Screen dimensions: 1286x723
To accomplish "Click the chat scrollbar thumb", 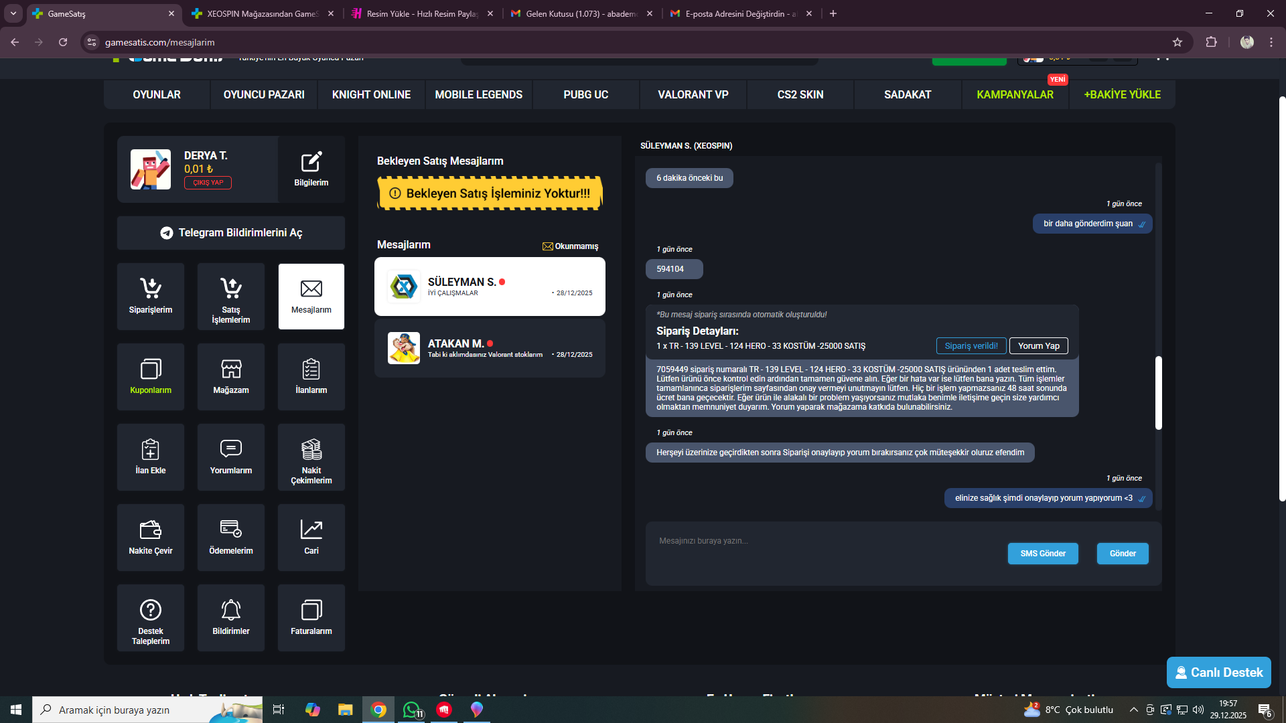I will pyautogui.click(x=1159, y=393).
